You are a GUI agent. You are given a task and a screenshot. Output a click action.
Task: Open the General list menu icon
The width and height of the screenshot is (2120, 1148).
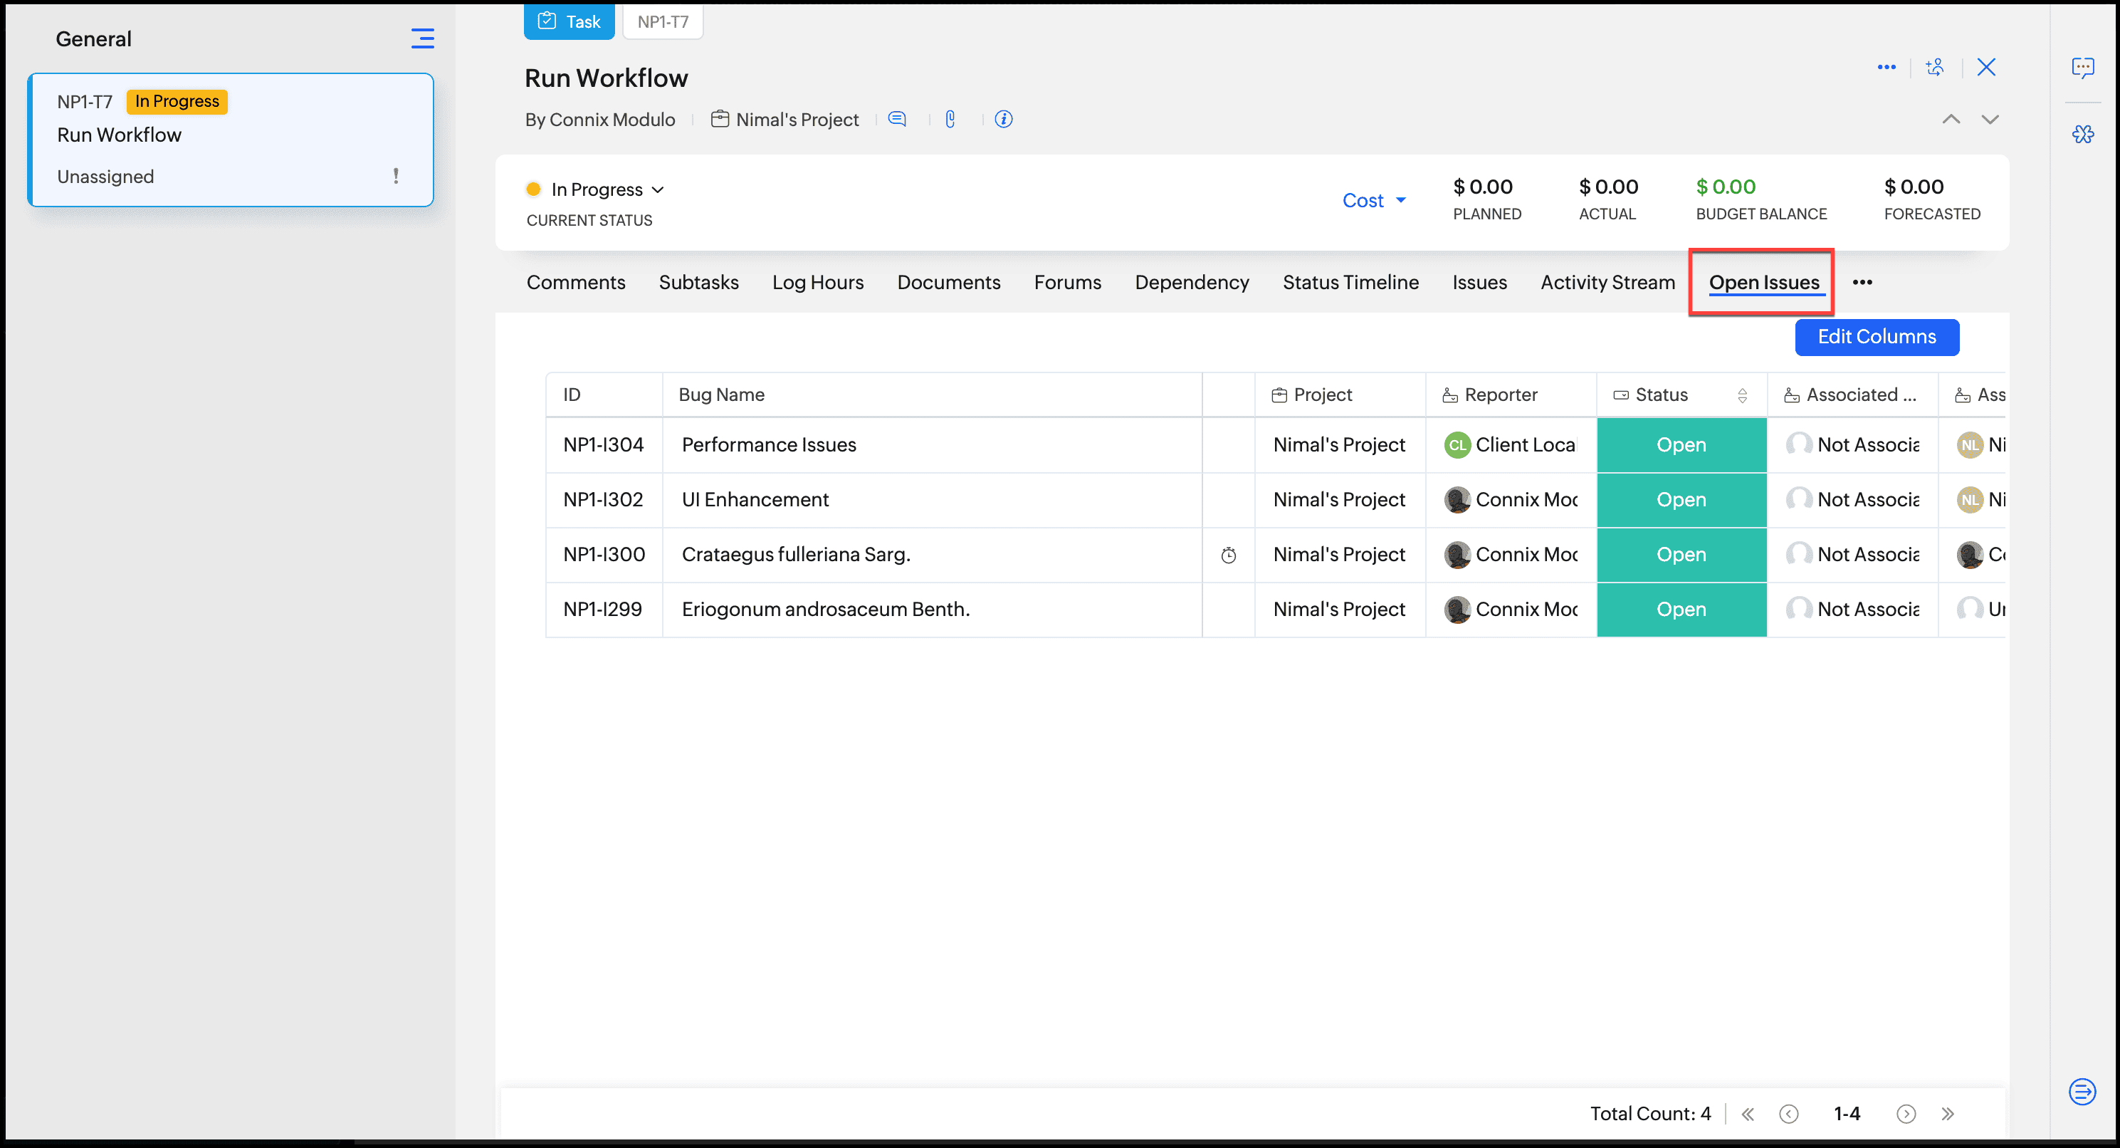pos(422,38)
